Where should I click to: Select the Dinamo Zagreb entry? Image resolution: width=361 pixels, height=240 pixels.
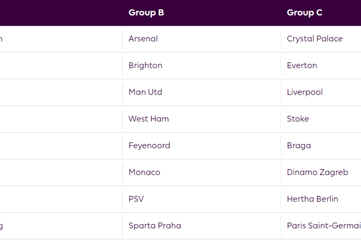tap(317, 172)
